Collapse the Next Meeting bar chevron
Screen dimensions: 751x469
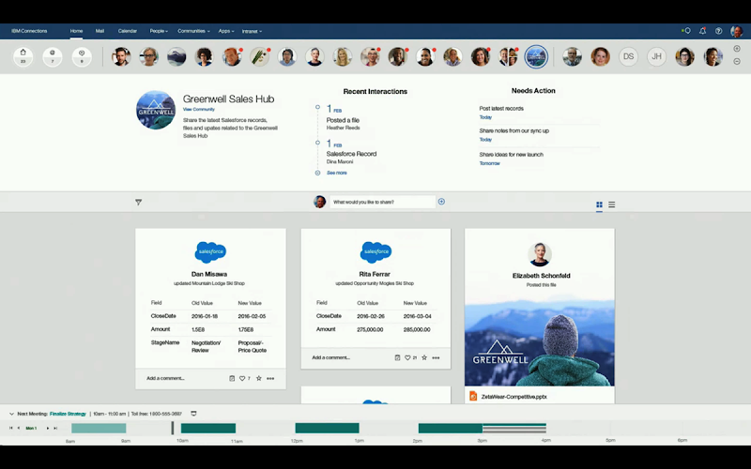point(11,414)
